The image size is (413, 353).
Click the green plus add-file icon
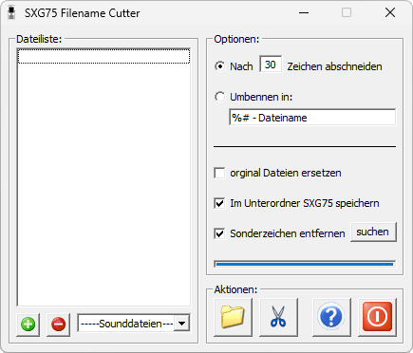pyautogui.click(x=28, y=325)
